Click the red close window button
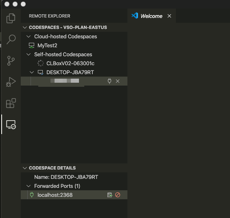Image resolution: width=230 pixels, height=218 pixels. (x=7, y=4)
